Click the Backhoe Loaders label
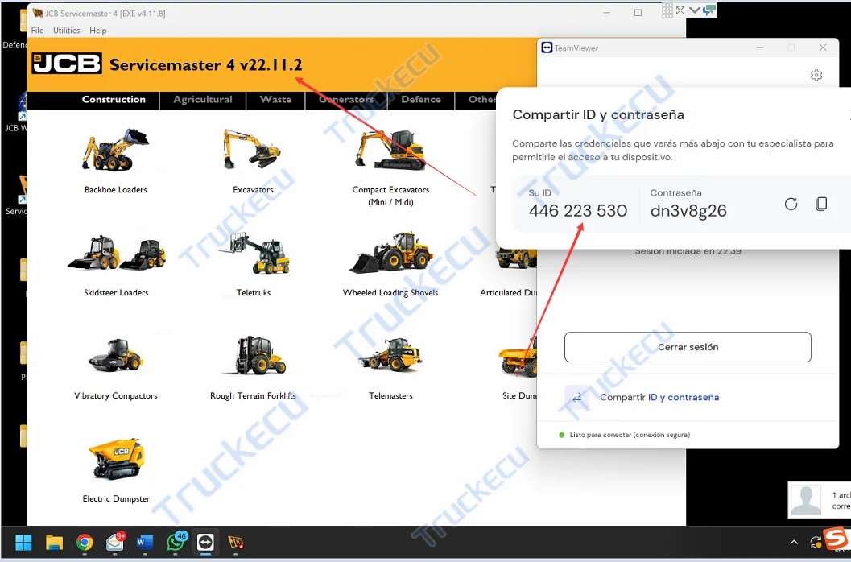851x562 pixels. coord(116,189)
